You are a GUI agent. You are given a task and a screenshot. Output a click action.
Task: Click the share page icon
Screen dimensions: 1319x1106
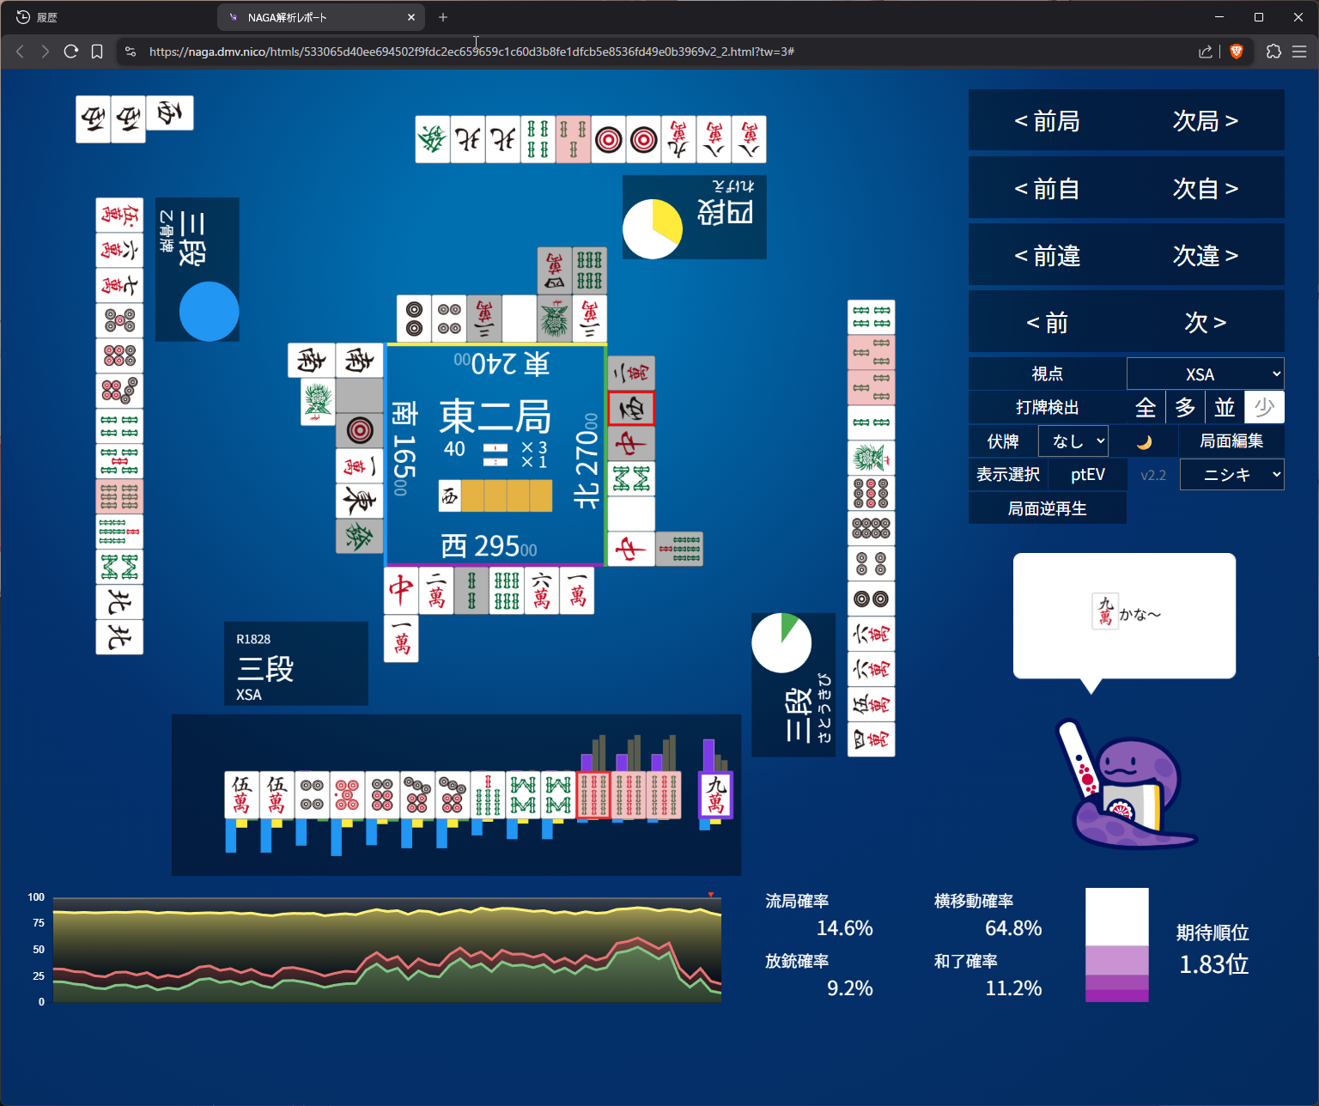click(x=1206, y=52)
